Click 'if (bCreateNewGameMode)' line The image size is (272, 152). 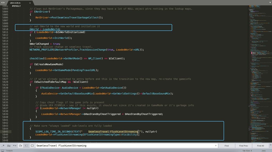point(46,64)
